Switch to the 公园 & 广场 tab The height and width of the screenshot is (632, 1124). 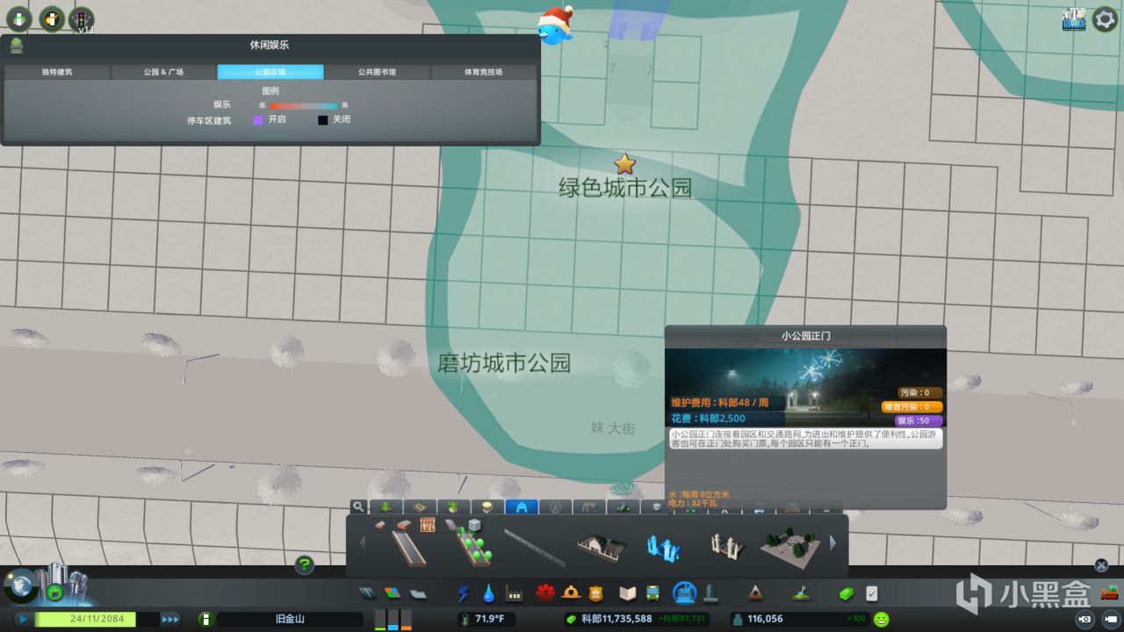tap(163, 72)
